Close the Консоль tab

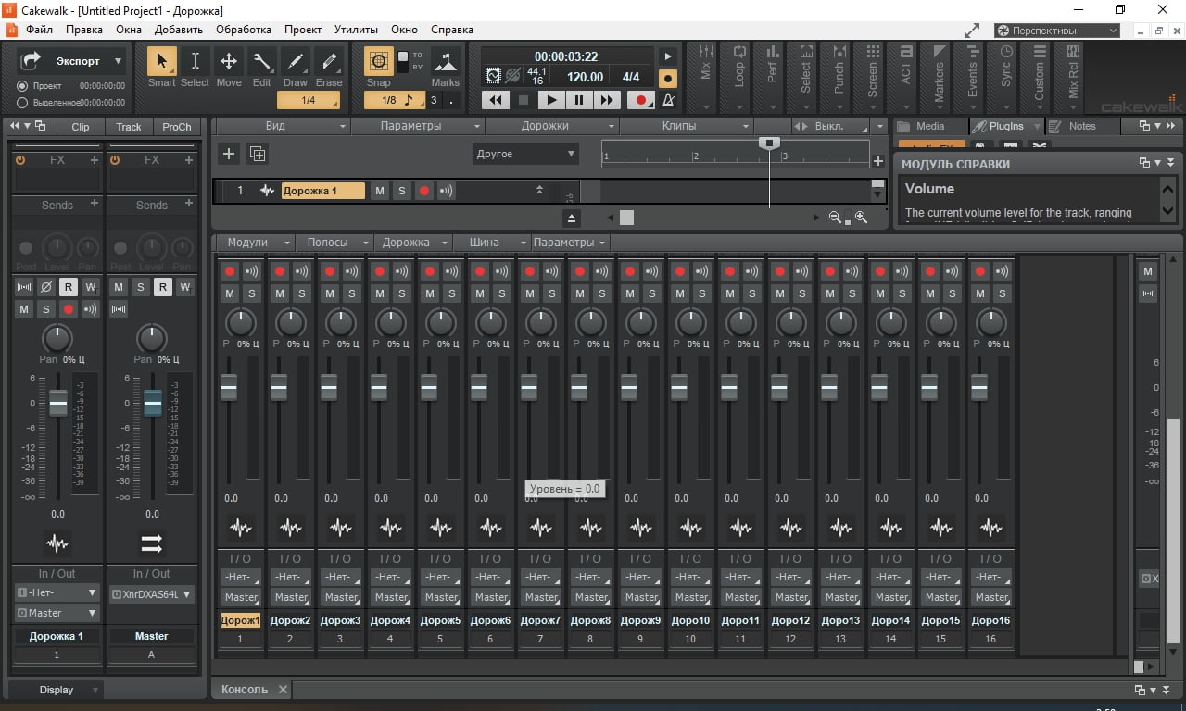pos(284,690)
